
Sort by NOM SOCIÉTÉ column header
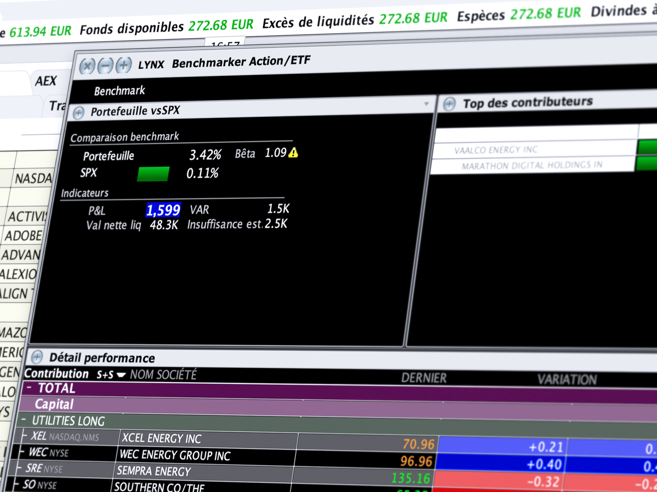(163, 375)
